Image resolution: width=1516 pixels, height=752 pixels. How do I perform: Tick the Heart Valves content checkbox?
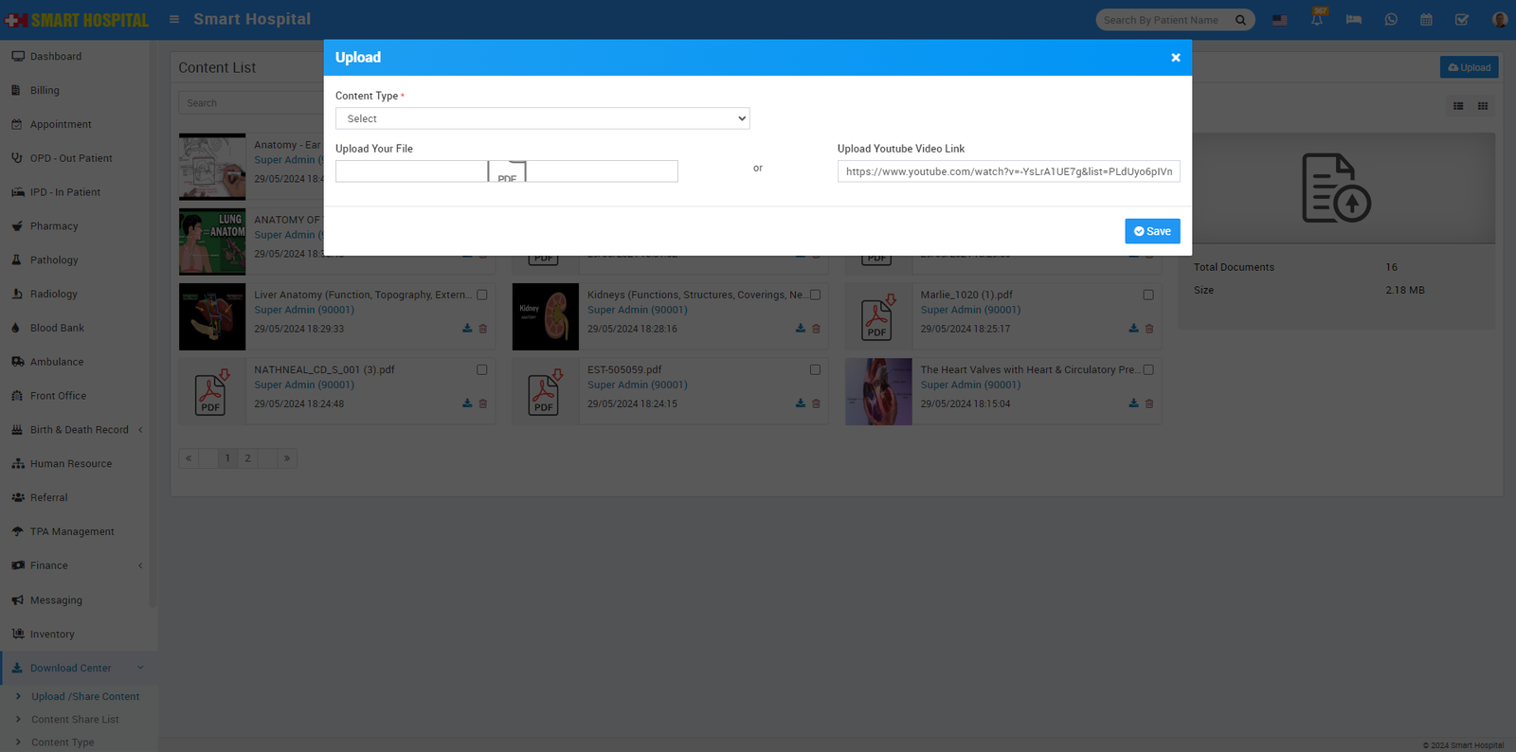[x=1148, y=370]
